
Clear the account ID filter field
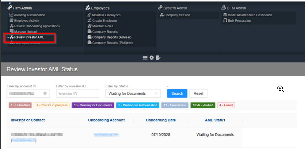tap(45, 93)
